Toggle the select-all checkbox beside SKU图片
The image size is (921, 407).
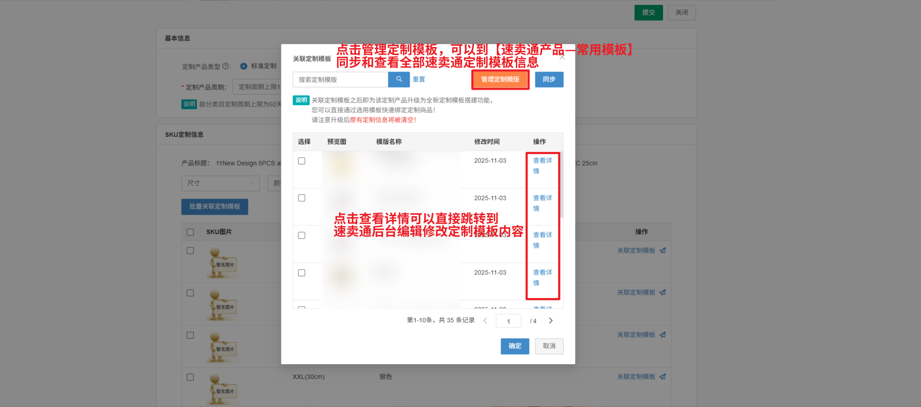coord(190,232)
